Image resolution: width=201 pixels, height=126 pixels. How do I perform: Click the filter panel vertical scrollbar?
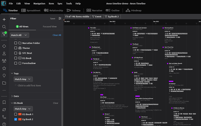[x=62, y=97]
